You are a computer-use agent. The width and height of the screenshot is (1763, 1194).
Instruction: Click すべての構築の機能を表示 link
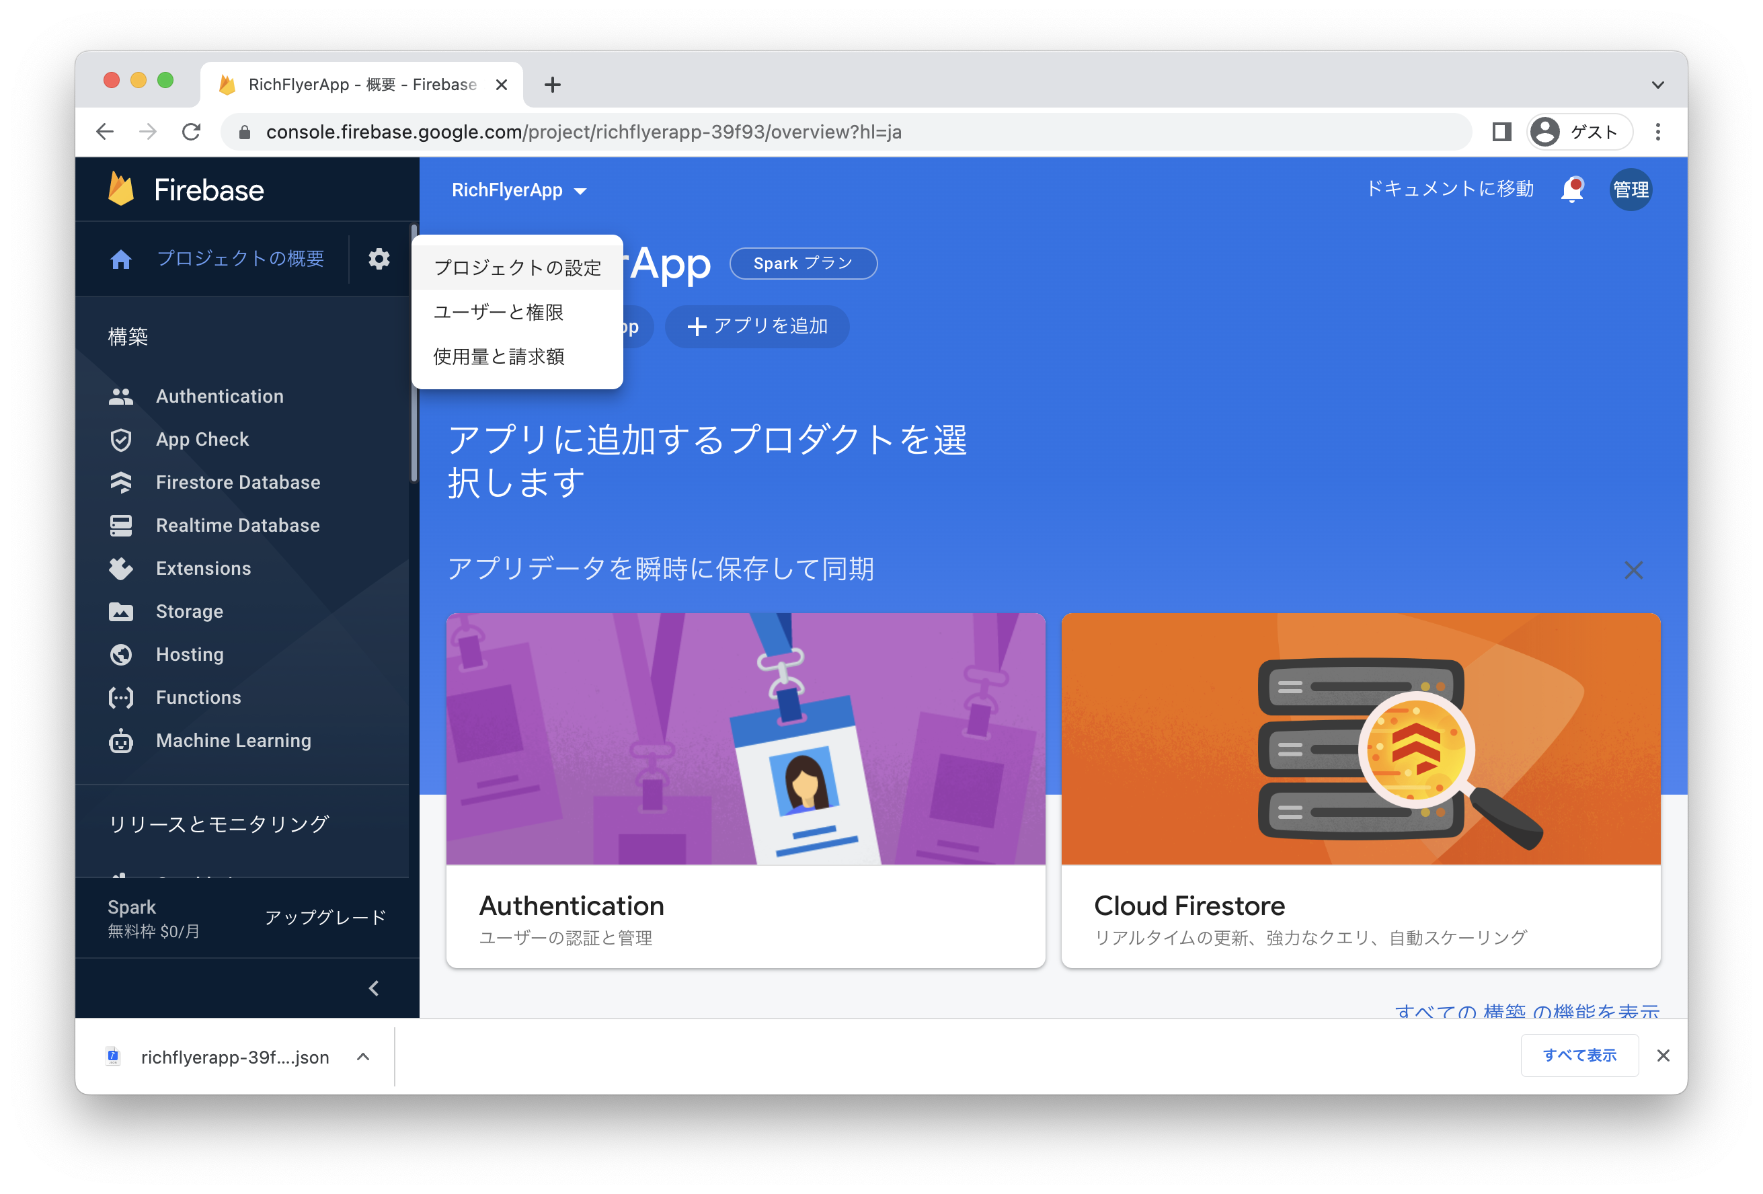click(1527, 1010)
